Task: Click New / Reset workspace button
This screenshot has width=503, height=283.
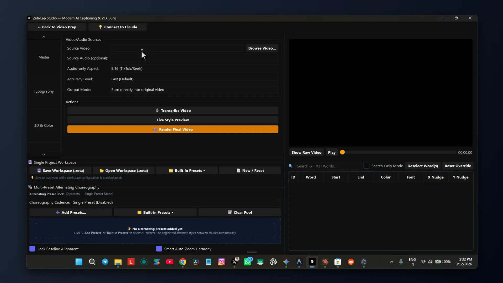Action: [x=250, y=171]
